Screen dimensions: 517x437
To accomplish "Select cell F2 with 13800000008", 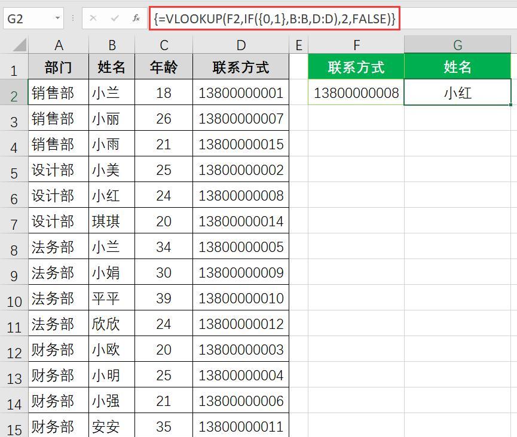I will pos(356,93).
